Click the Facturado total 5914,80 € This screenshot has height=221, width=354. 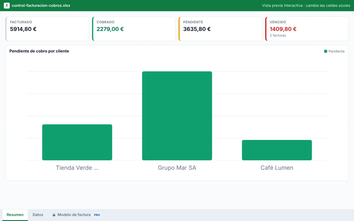23,29
